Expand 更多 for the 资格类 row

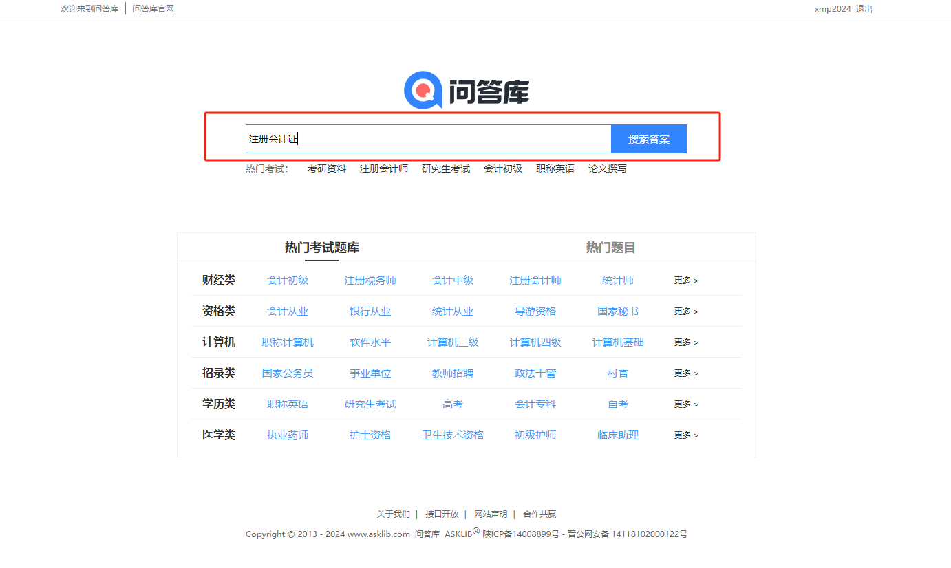(x=686, y=312)
